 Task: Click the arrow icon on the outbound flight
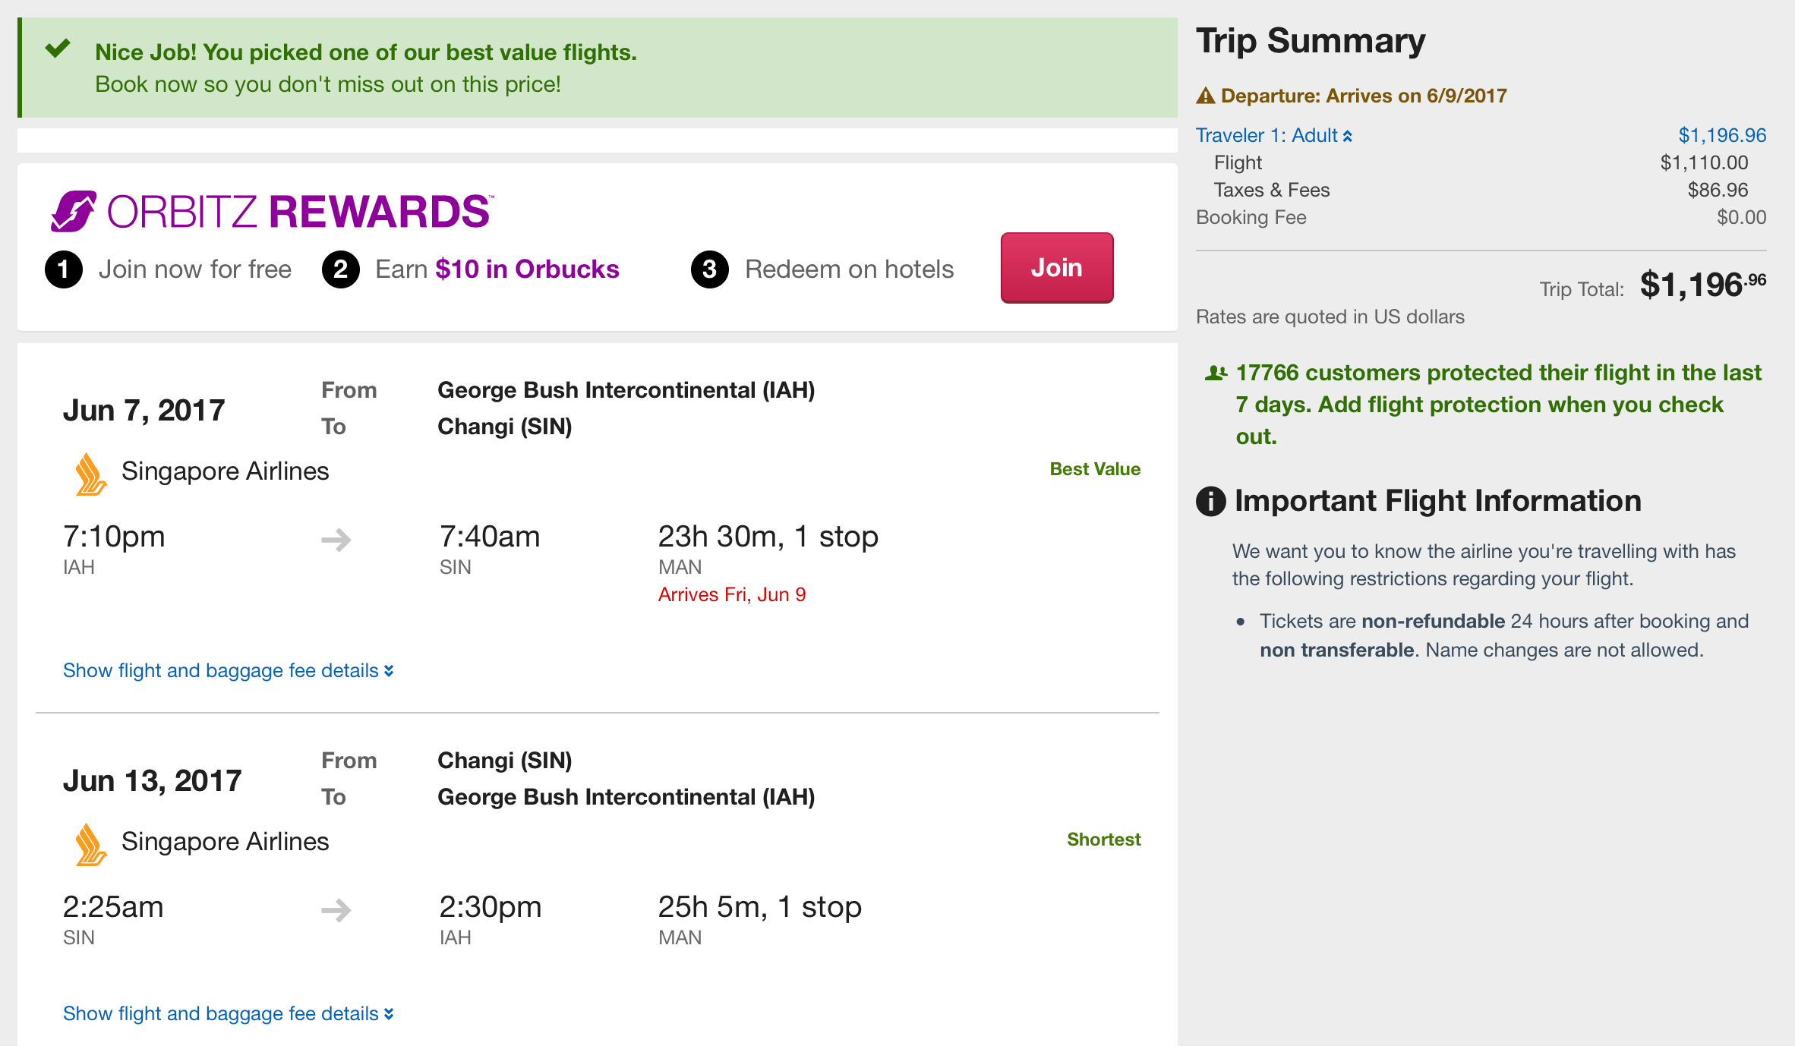(336, 540)
